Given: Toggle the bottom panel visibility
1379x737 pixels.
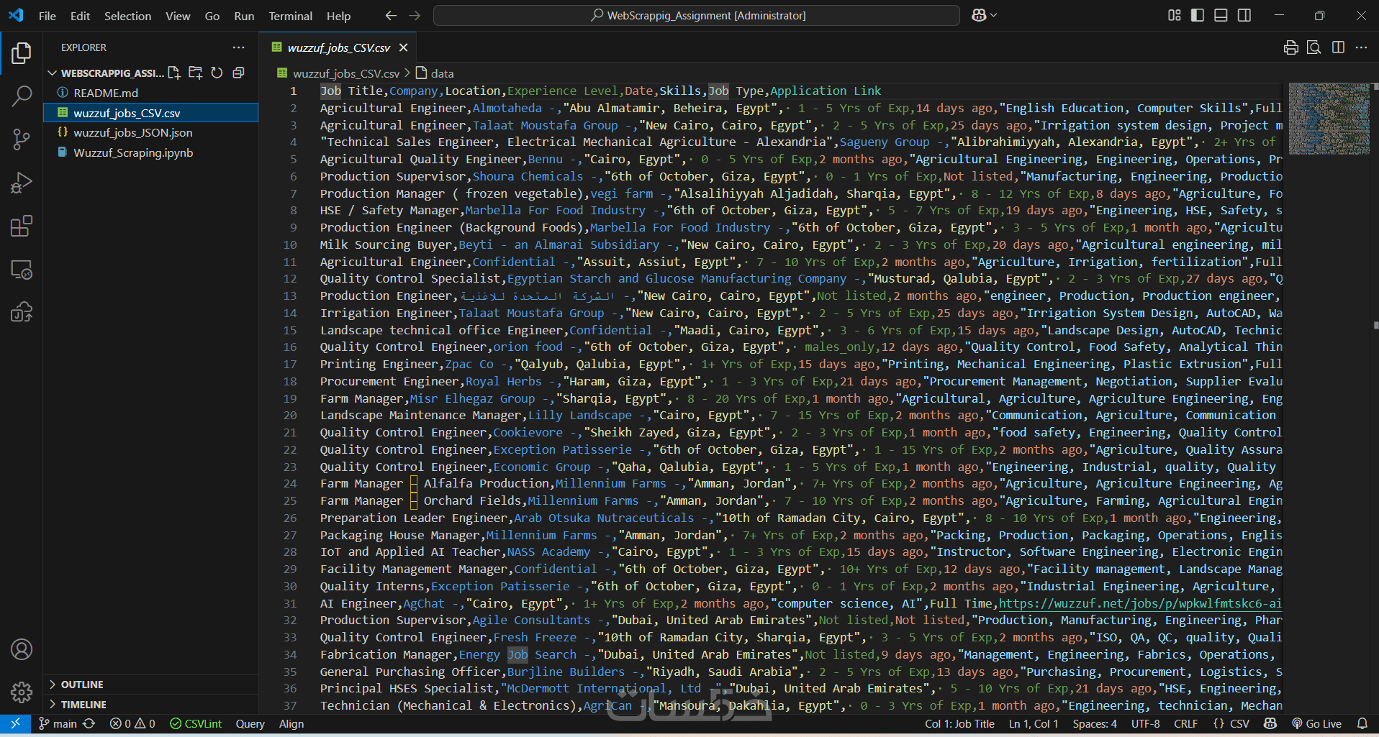Looking at the screenshot, I should coord(1221,15).
